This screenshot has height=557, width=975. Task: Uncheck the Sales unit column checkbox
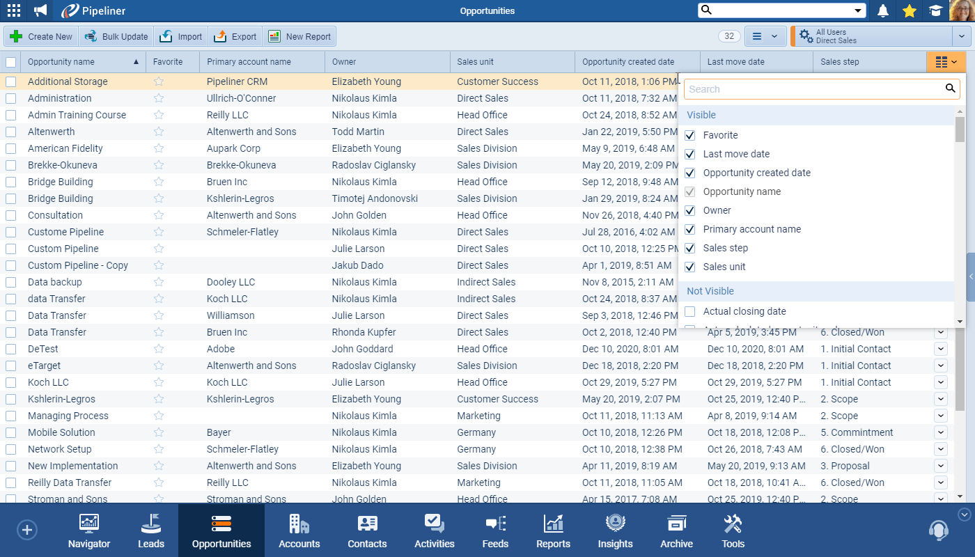690,267
